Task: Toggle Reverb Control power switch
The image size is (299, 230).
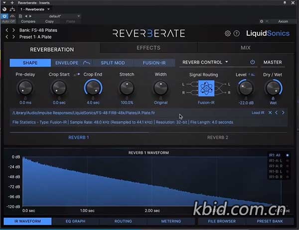Action: (x=253, y=62)
